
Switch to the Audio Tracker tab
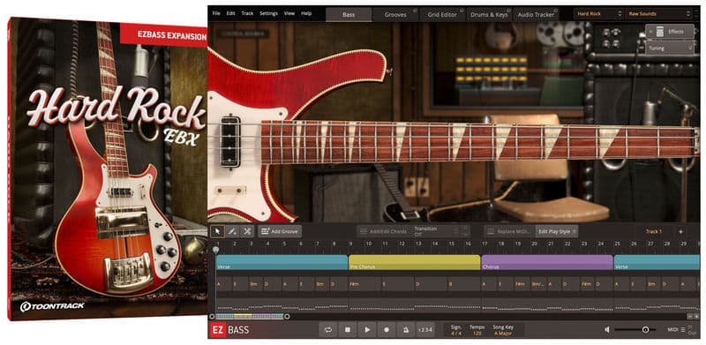[536, 14]
